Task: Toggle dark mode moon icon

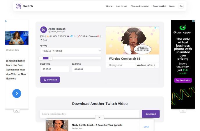Action: [x=181, y=6]
